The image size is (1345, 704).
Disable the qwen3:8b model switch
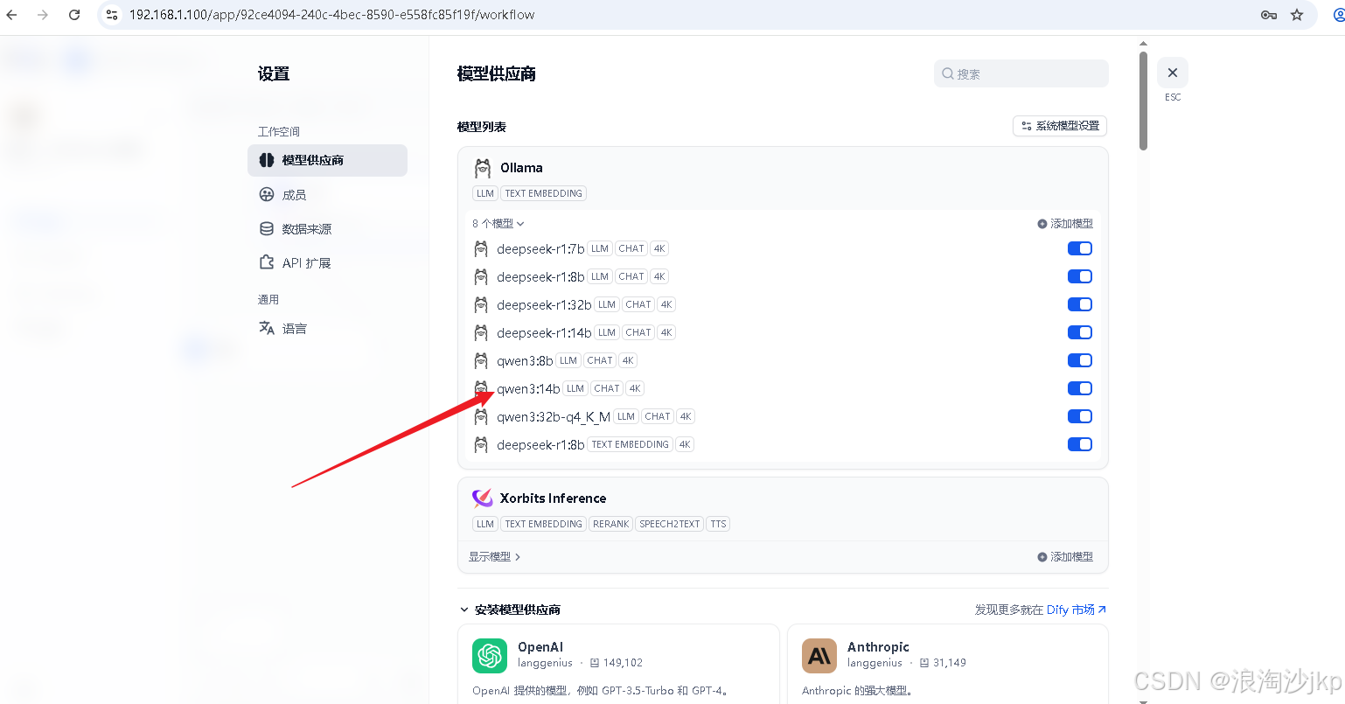[1080, 360]
